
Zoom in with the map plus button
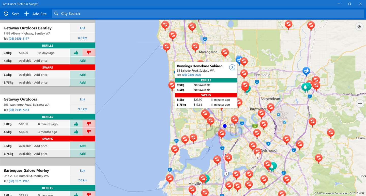(360, 104)
